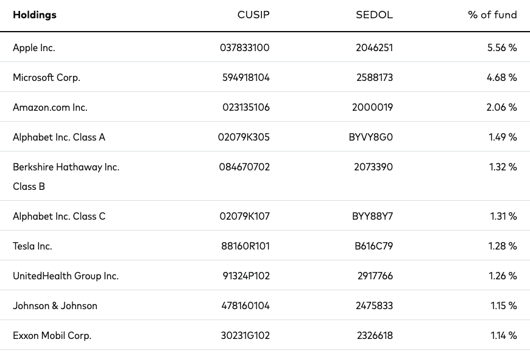Click the % of fund column header

pos(492,15)
